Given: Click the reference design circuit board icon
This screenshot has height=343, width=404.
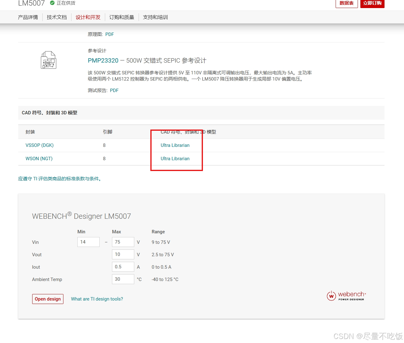Looking at the screenshot, I should (x=49, y=60).
